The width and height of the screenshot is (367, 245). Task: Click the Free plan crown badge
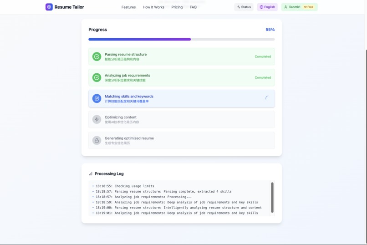point(308,7)
